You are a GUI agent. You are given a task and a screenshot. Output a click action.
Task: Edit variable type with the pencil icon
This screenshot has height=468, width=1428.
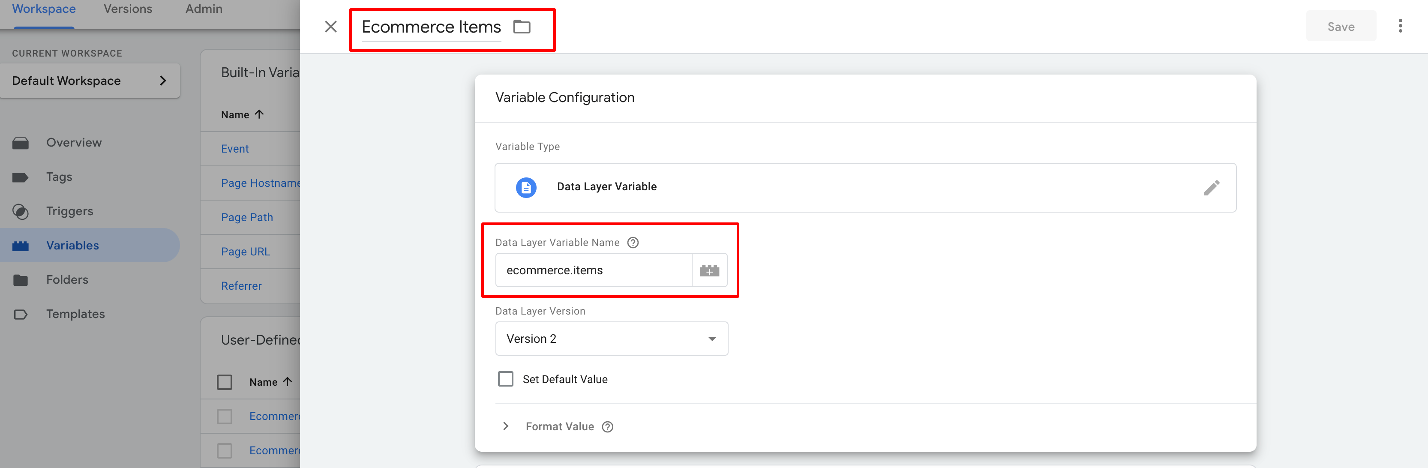coord(1211,187)
